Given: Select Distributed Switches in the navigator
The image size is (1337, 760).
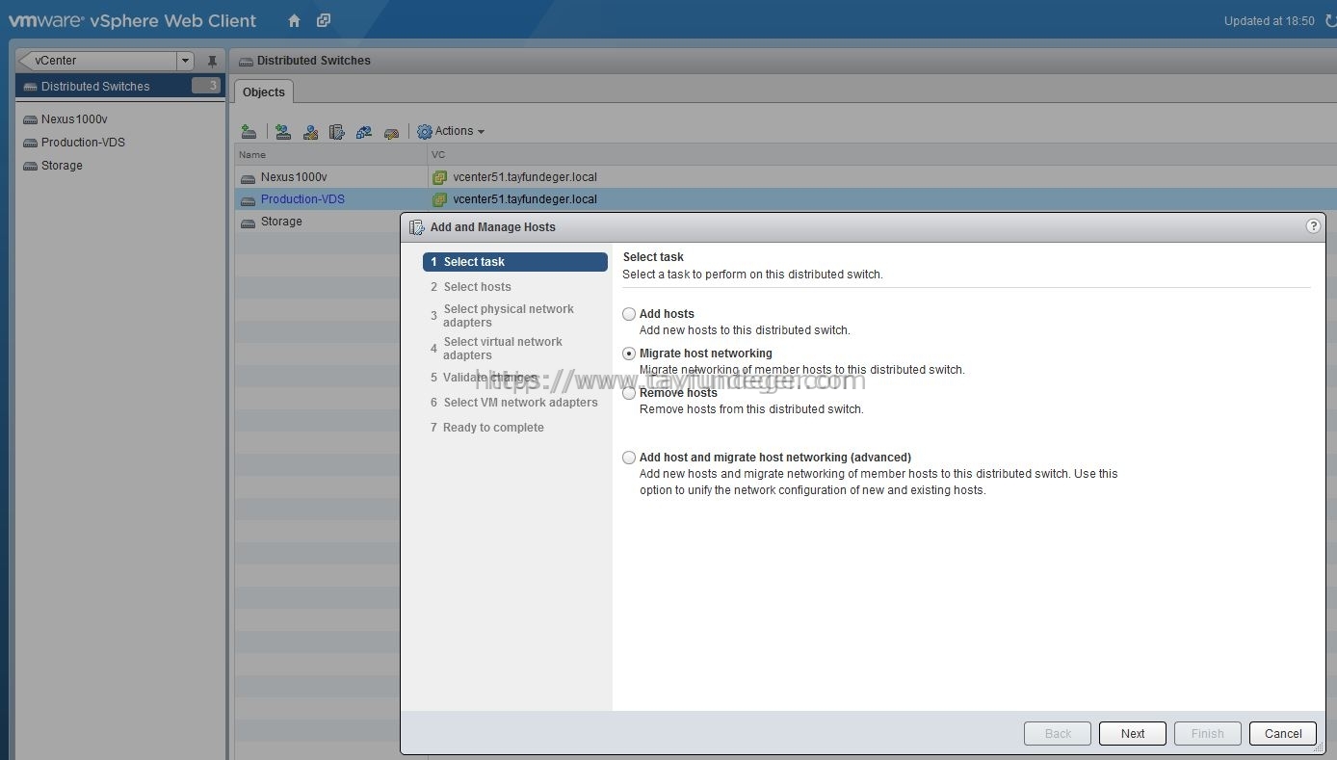Looking at the screenshot, I should coord(120,86).
